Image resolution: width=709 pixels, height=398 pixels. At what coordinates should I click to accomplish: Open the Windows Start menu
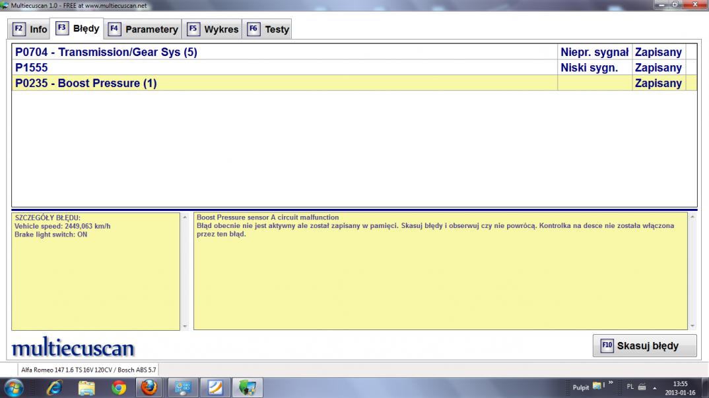(14, 387)
